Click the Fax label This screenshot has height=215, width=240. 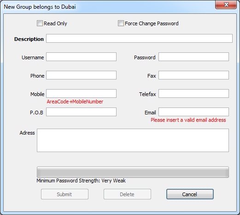click(152, 76)
